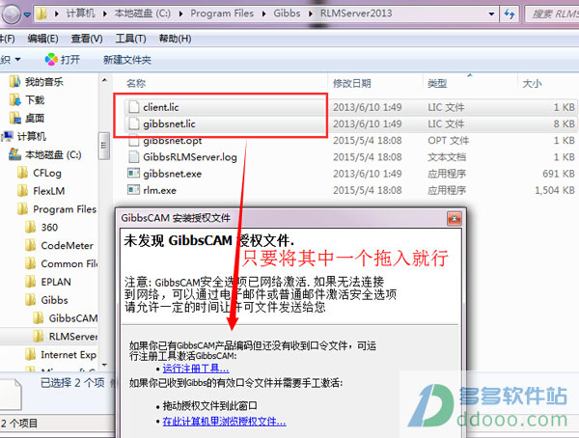
Task: Select the gibbsnet.opt file name
Action: click(x=173, y=141)
